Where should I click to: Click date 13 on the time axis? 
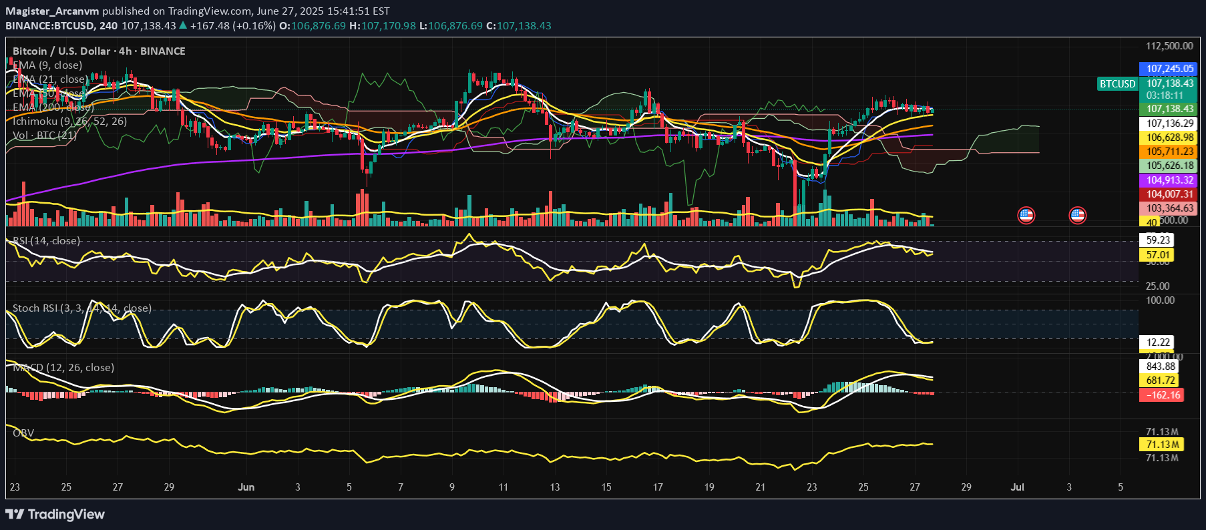tap(555, 487)
